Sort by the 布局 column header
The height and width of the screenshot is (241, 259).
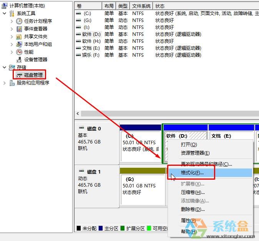point(109,6)
